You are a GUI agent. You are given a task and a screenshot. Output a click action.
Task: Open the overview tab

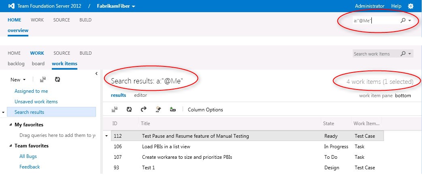tap(18, 30)
